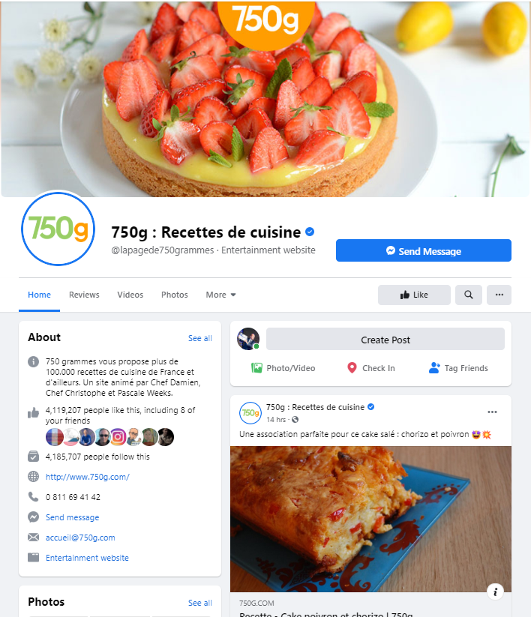Select the Photos tab
The height and width of the screenshot is (617, 531).
click(175, 295)
